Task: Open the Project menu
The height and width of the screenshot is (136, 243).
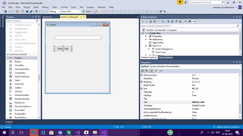Action: pyautogui.click(x=27, y=7)
